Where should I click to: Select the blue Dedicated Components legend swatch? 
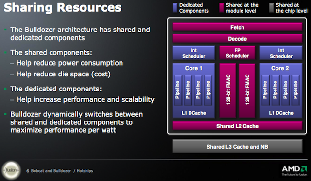[x=175, y=8]
